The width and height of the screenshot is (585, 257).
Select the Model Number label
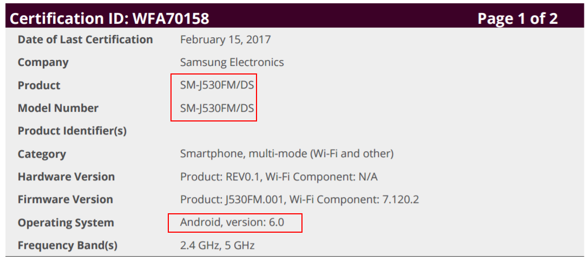(58, 108)
